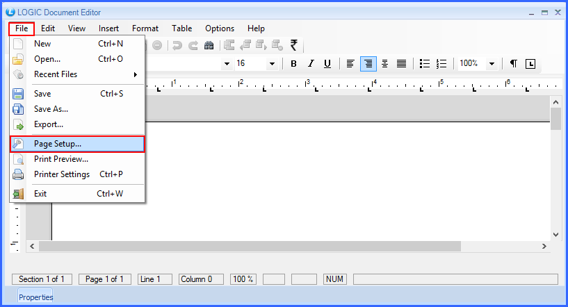Choose Print Preview... menu entry
568x307 pixels.
pos(77,159)
